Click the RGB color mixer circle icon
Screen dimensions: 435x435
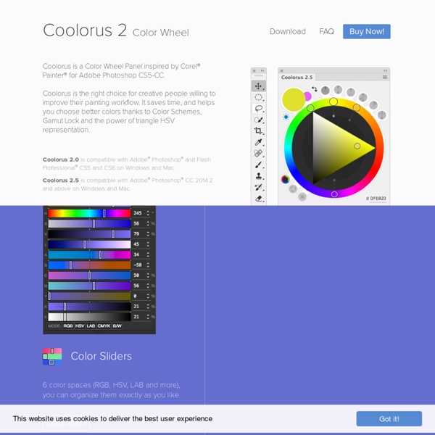(285, 180)
